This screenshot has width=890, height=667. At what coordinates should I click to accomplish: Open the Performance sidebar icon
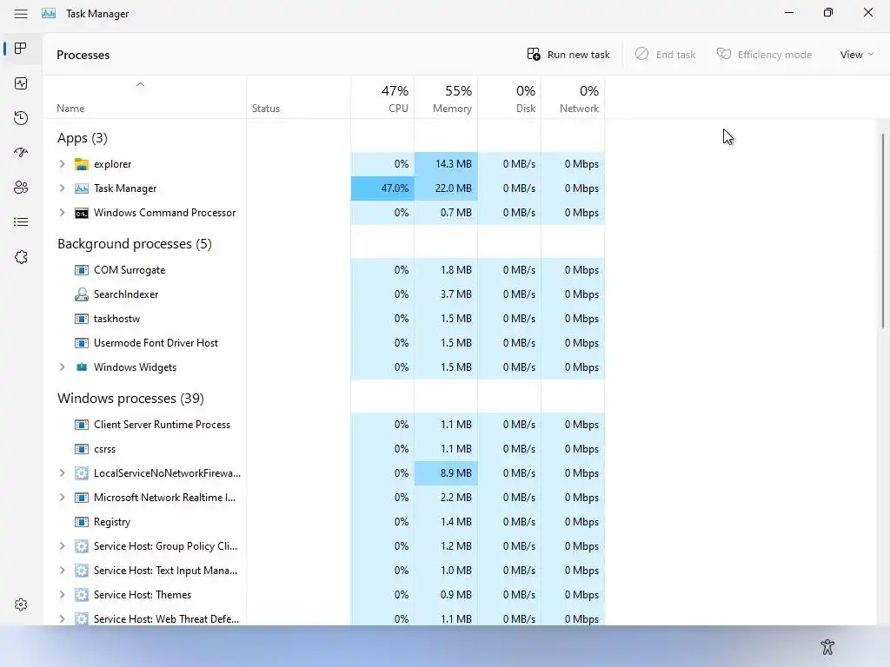21,83
